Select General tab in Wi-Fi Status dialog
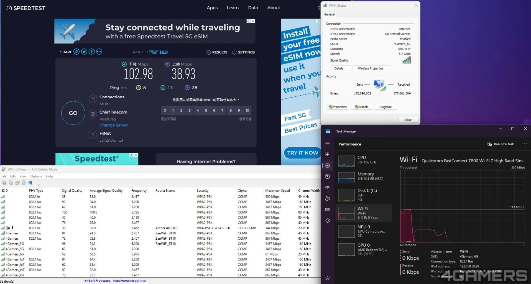This screenshot has width=531, height=284. [x=329, y=14]
